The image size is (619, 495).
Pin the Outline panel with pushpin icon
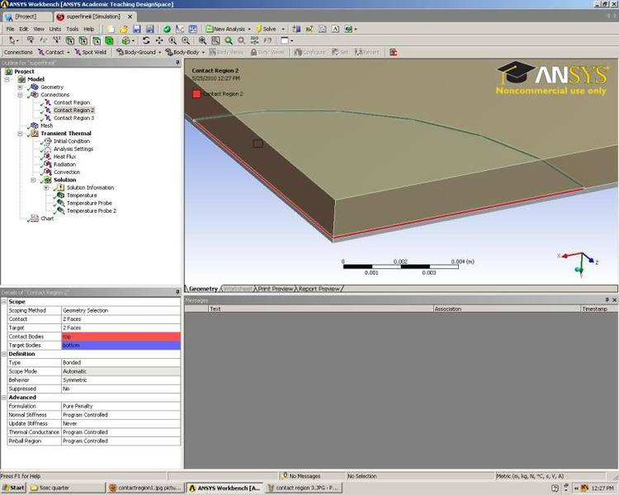pyautogui.click(x=177, y=63)
